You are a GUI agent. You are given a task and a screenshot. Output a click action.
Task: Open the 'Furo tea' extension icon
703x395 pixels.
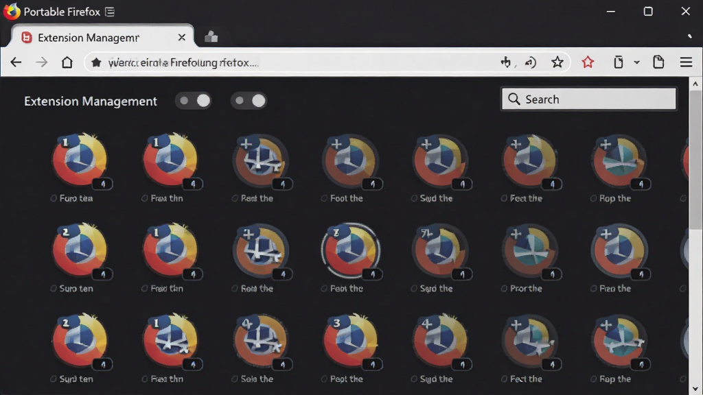pos(80,160)
